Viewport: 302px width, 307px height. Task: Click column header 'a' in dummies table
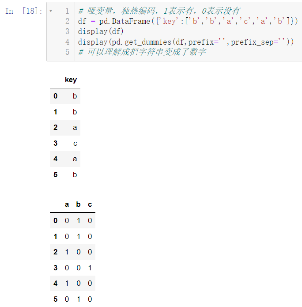(x=67, y=205)
